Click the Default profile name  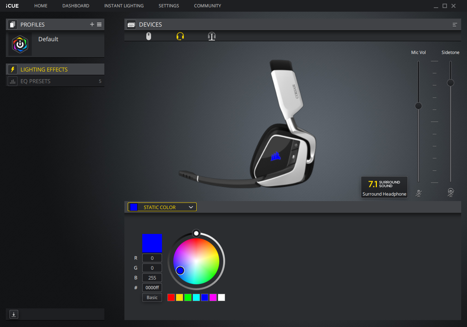(x=48, y=39)
